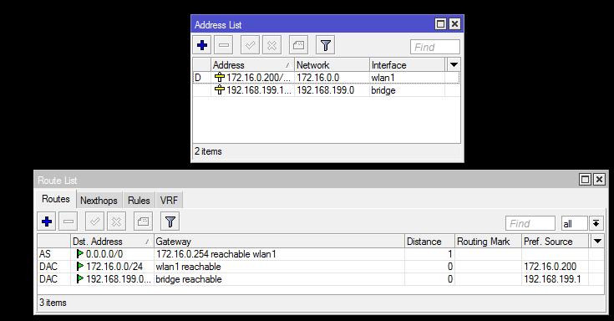This screenshot has width=614, height=321.
Task: Sort by Interface column header
Action: click(408, 65)
